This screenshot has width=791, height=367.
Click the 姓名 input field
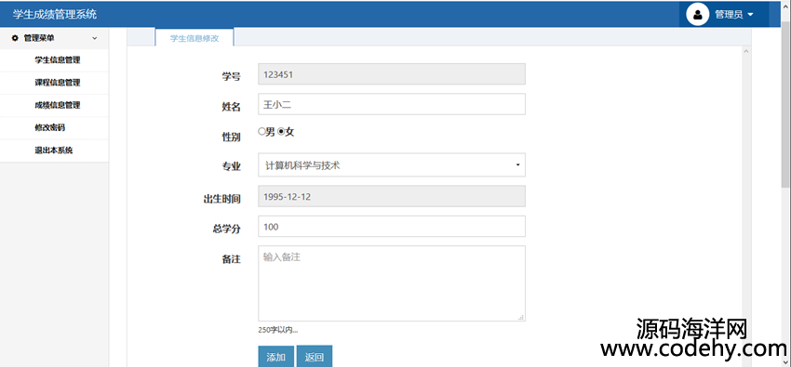(392, 104)
